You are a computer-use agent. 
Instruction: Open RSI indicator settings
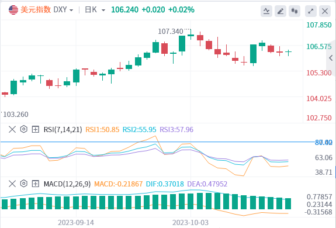point(24,129)
